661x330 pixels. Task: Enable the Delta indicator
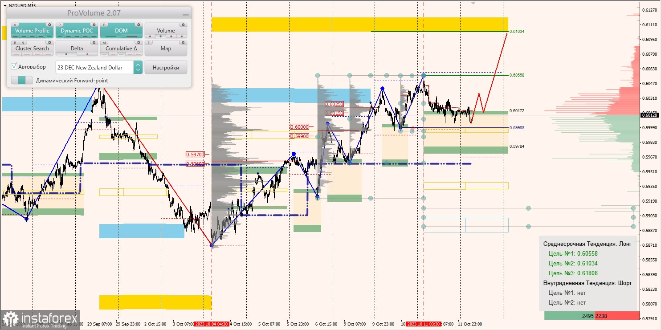pos(77,49)
